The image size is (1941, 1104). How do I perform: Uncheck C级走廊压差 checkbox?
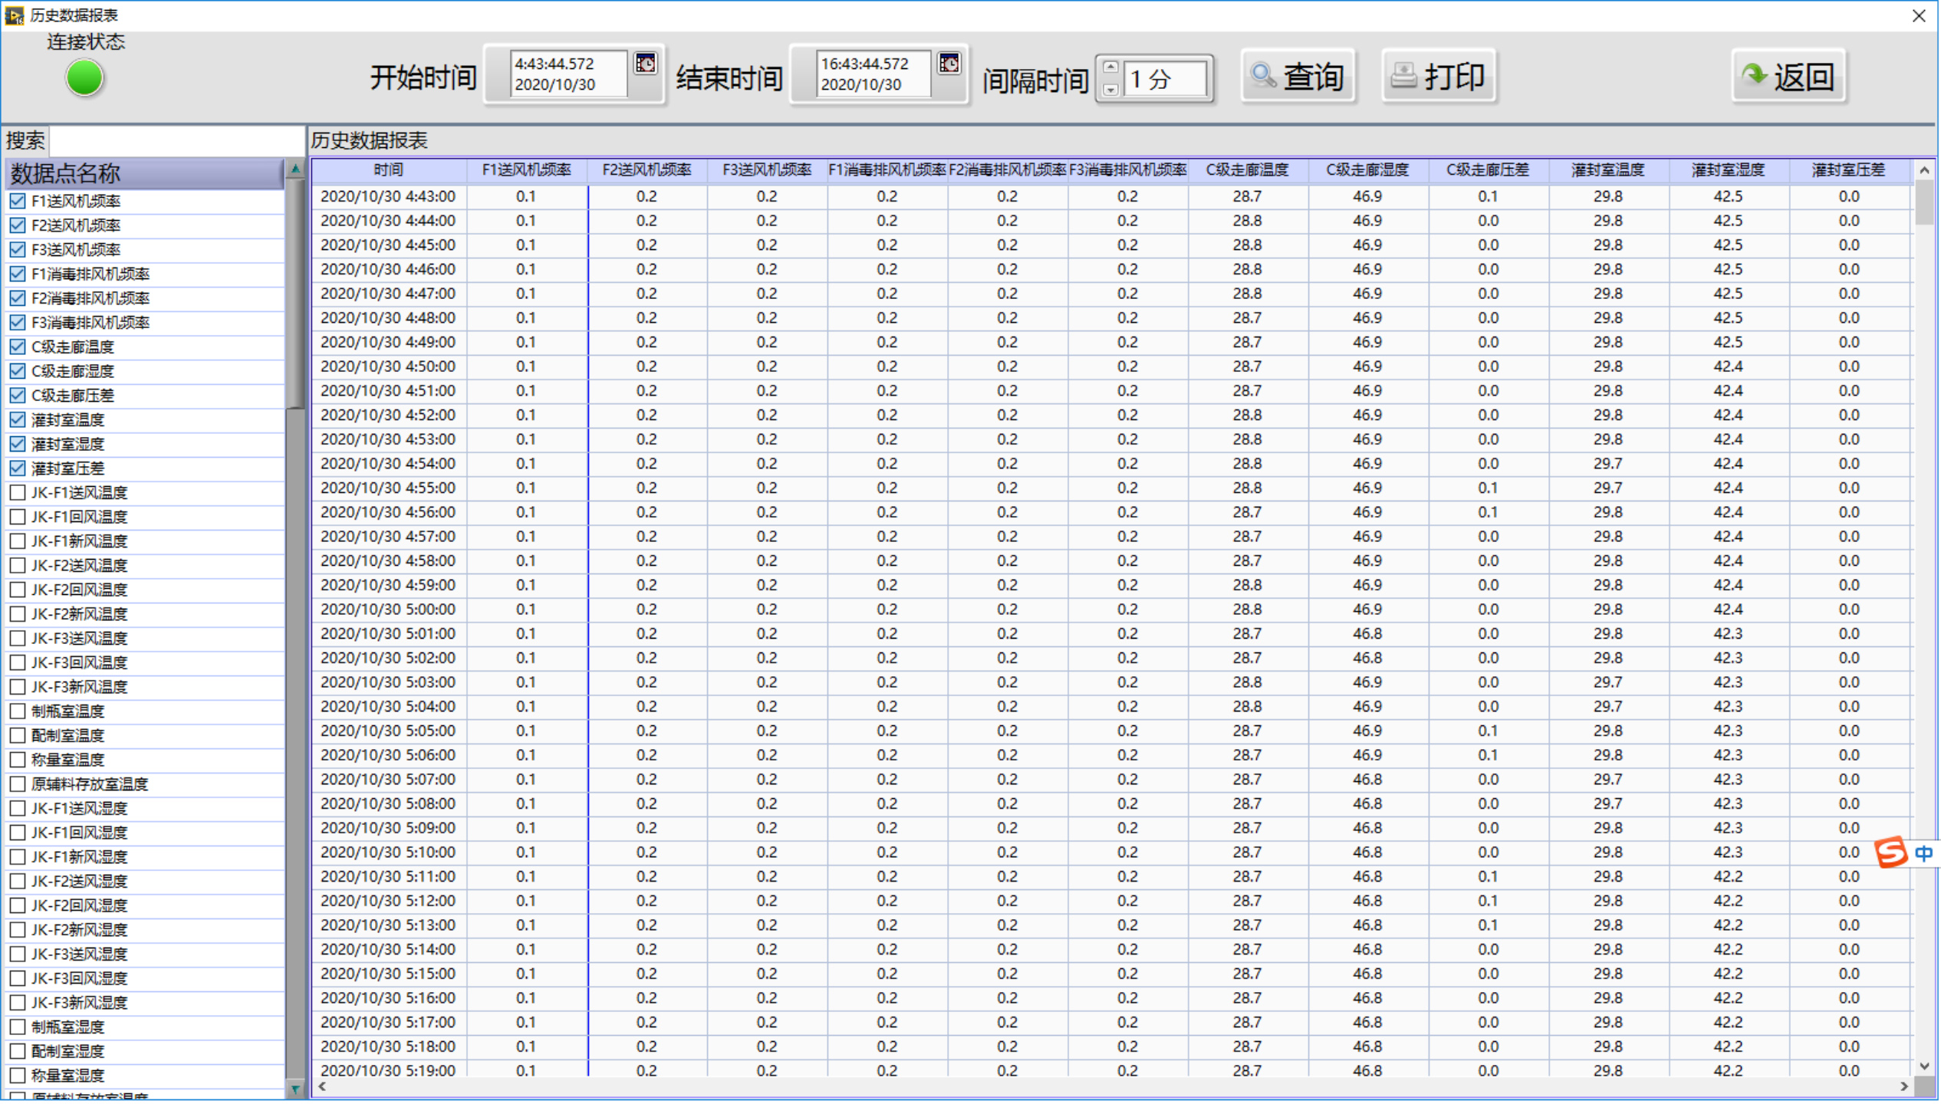pyautogui.click(x=18, y=396)
